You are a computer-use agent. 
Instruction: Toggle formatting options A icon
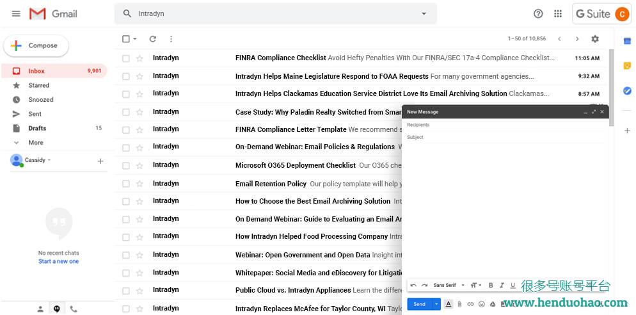(x=448, y=304)
